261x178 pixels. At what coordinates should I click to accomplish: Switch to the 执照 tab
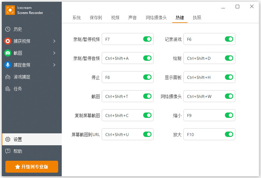pyautogui.click(x=197, y=18)
